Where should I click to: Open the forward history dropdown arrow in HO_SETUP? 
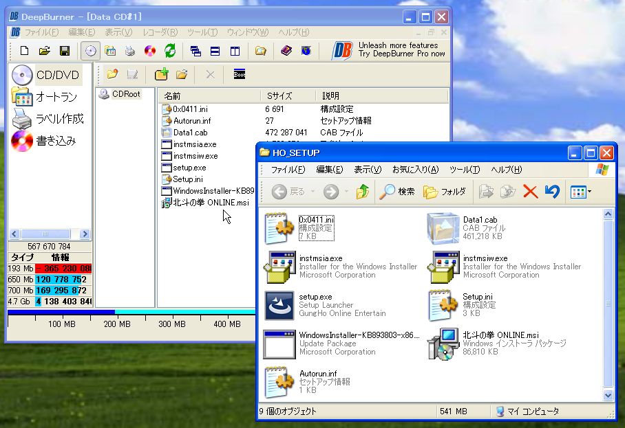coord(346,192)
